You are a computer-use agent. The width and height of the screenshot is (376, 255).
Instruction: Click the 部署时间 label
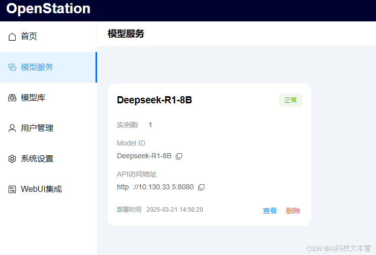(x=129, y=210)
